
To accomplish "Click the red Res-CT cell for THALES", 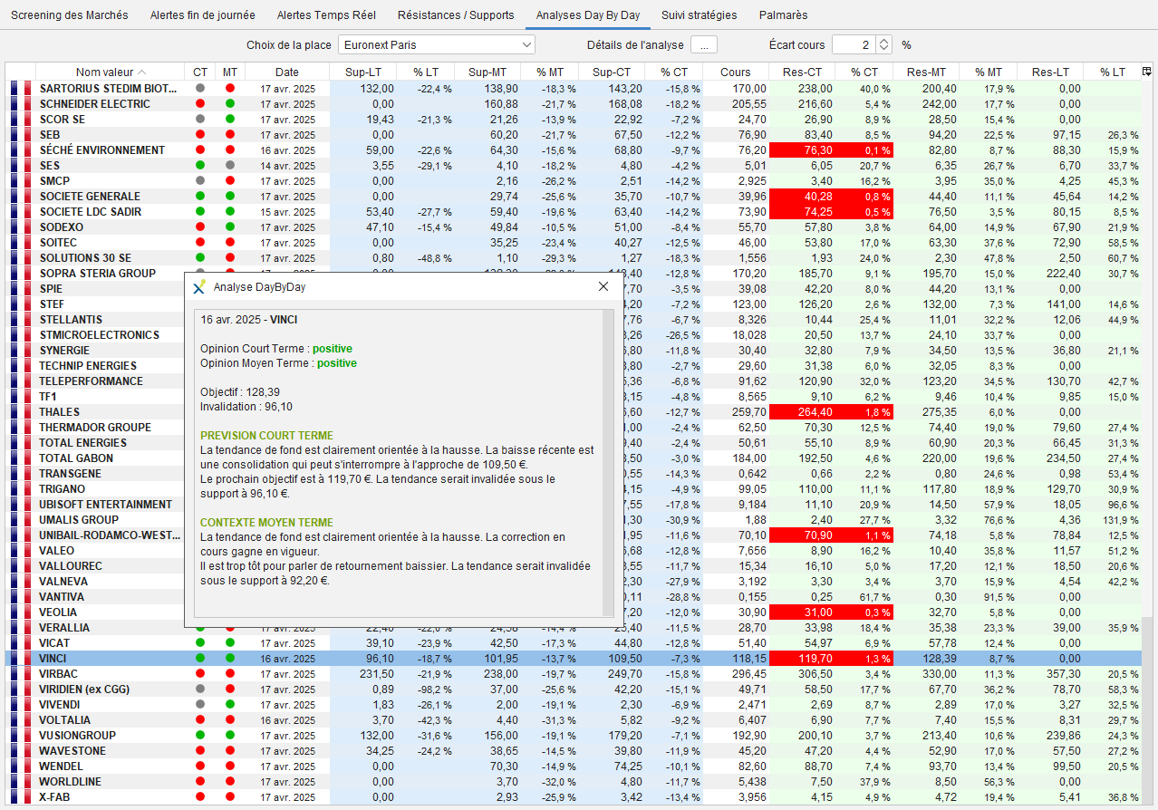I will pyautogui.click(x=800, y=412).
